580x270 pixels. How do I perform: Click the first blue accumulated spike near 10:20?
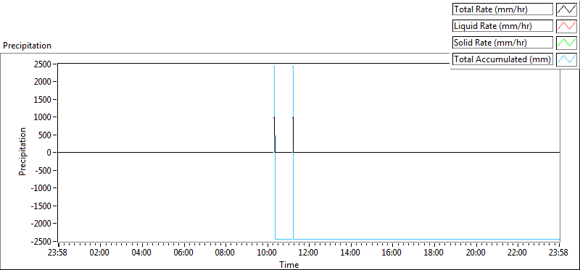coord(275,93)
